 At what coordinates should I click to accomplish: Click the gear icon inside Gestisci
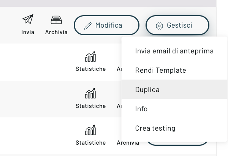pyautogui.click(x=160, y=26)
